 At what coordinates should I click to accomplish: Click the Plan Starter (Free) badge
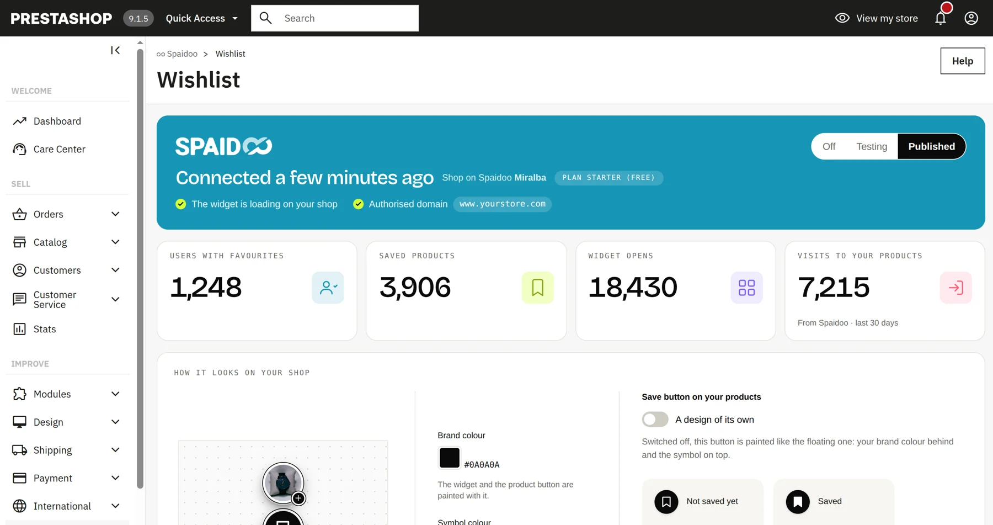click(x=608, y=178)
